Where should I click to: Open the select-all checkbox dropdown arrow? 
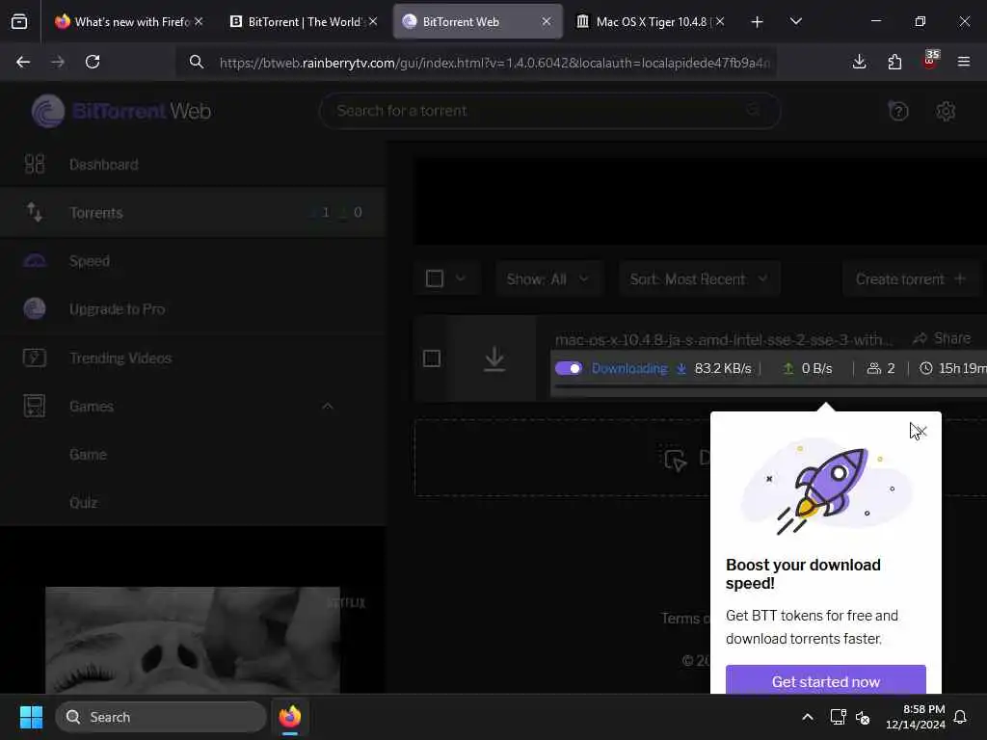click(461, 278)
